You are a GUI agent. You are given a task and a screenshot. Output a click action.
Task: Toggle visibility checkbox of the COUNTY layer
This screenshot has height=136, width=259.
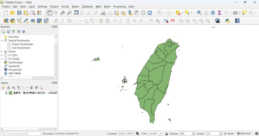[6, 93]
